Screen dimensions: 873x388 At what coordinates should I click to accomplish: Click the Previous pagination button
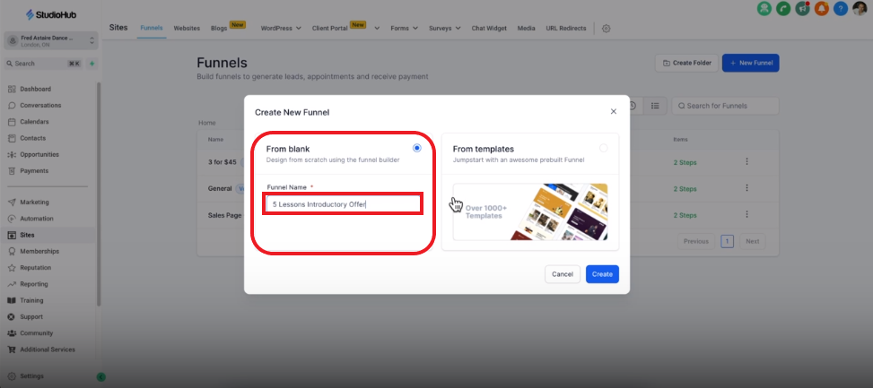[x=696, y=241]
